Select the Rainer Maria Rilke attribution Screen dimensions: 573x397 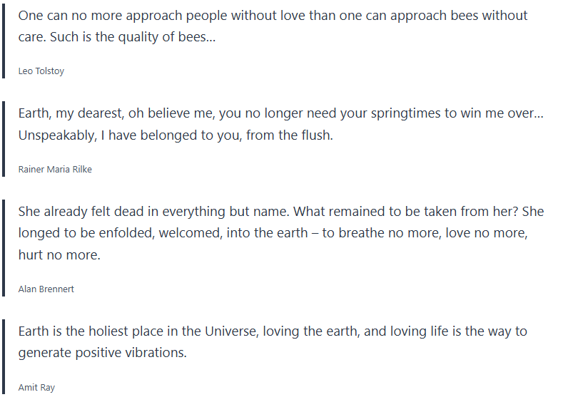(x=55, y=170)
